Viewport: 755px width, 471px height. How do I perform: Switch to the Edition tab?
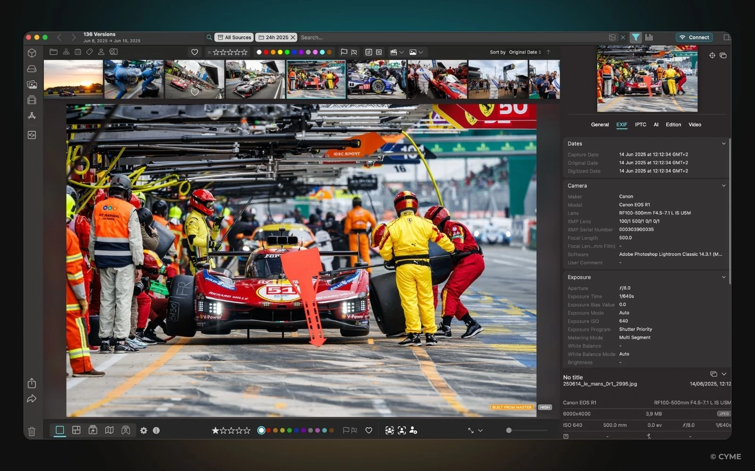pyautogui.click(x=673, y=125)
